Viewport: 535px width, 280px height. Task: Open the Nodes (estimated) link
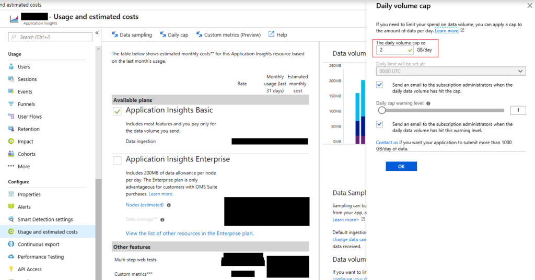tap(145, 205)
